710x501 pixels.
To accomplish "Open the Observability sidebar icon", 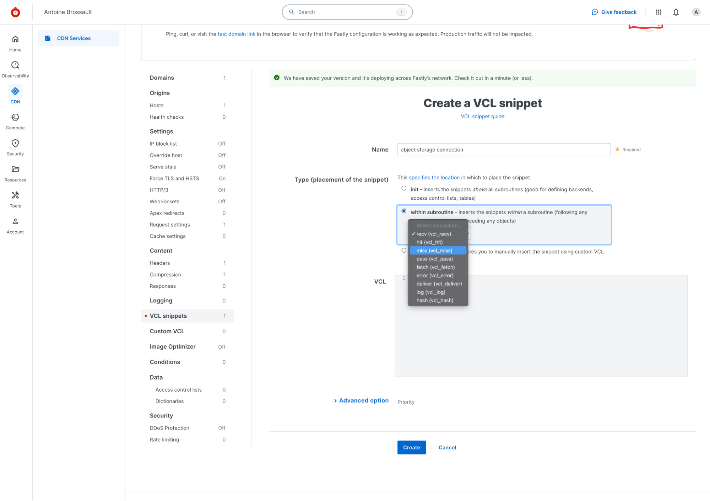I will [15, 65].
